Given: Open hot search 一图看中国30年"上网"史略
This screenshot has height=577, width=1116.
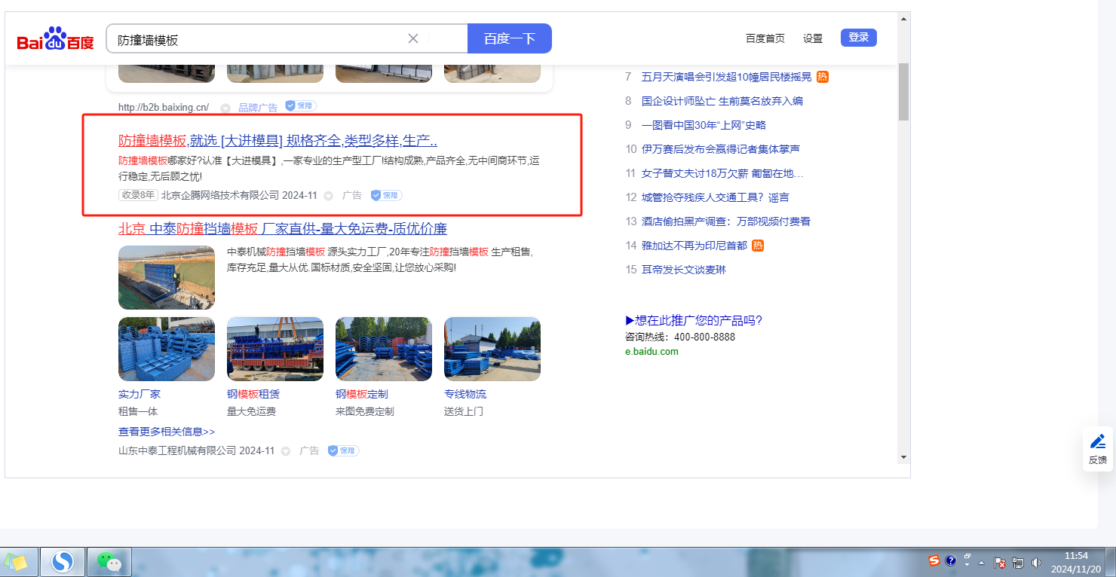Looking at the screenshot, I should (x=704, y=125).
